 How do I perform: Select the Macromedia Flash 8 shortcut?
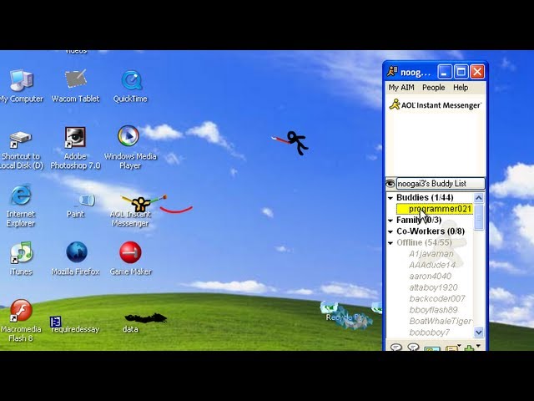point(20,310)
